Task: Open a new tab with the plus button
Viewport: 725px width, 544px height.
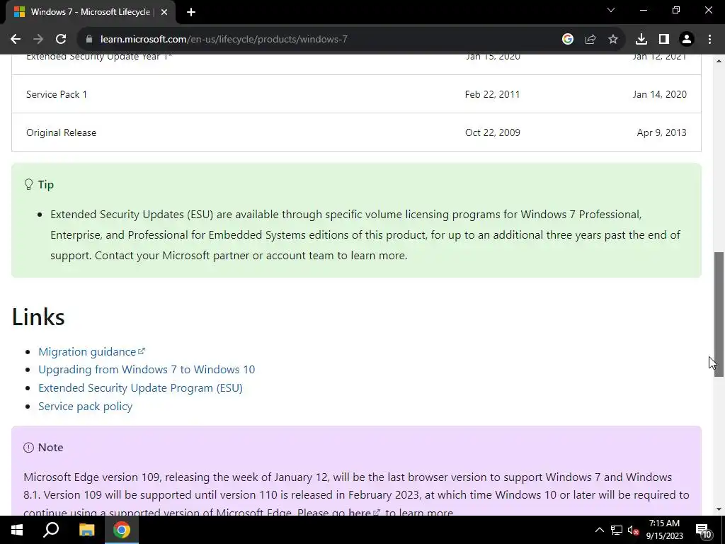Action: tap(191, 12)
